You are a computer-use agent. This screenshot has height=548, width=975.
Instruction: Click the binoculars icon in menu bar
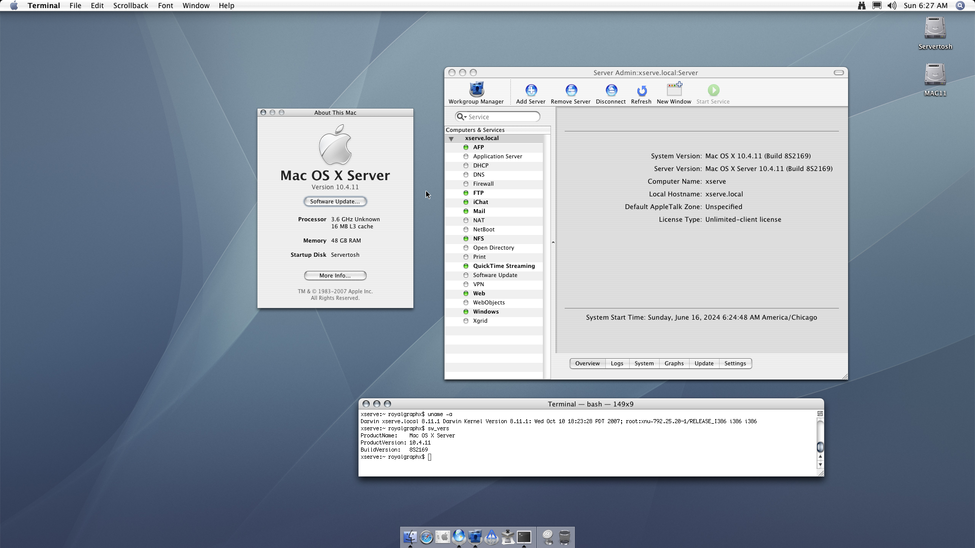861,6
